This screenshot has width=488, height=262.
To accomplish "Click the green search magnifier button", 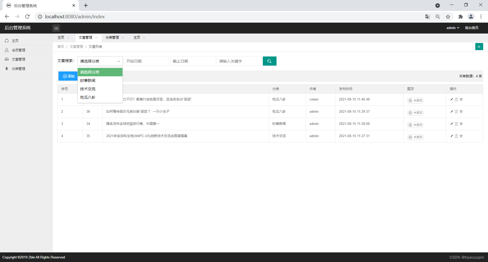I will 269,61.
